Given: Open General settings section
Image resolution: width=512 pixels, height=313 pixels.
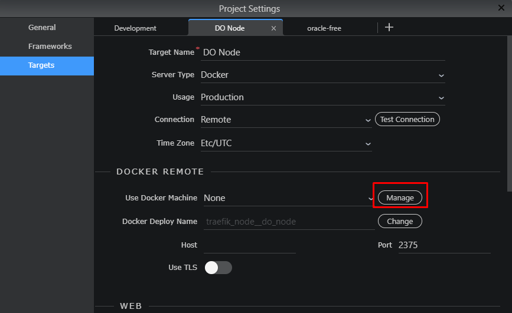Looking at the screenshot, I should point(42,27).
